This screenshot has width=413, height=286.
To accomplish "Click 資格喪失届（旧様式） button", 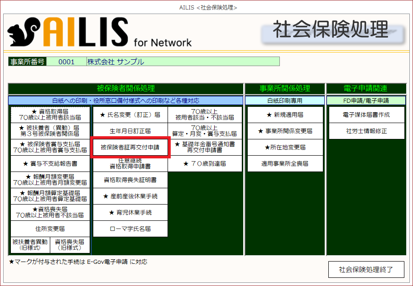I will coord(70,245).
